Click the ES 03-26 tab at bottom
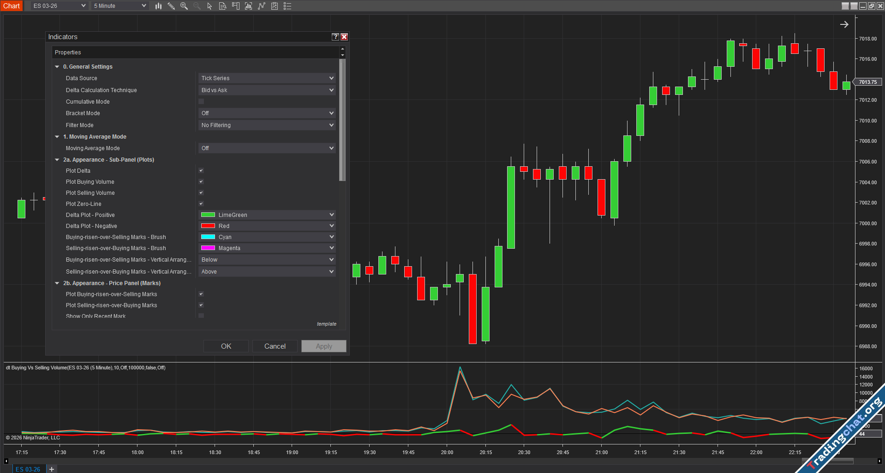Viewport: 885px width, 473px height. (28, 469)
